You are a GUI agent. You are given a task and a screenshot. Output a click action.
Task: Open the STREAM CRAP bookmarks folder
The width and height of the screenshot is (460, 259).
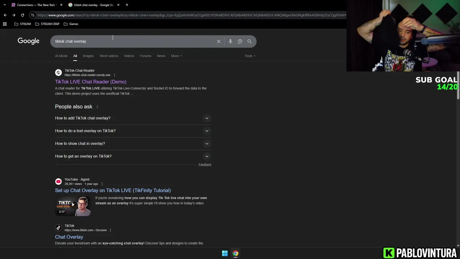[48, 24]
